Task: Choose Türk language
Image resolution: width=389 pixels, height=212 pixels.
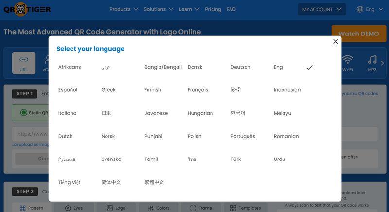Action: [x=235, y=159]
